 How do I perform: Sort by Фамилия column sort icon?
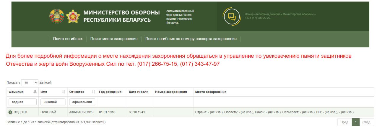pyautogui.click(x=35, y=92)
